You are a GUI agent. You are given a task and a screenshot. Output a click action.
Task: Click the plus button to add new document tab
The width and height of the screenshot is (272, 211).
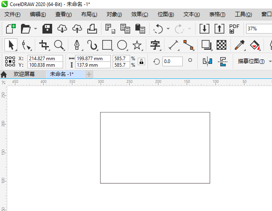pos(89,74)
